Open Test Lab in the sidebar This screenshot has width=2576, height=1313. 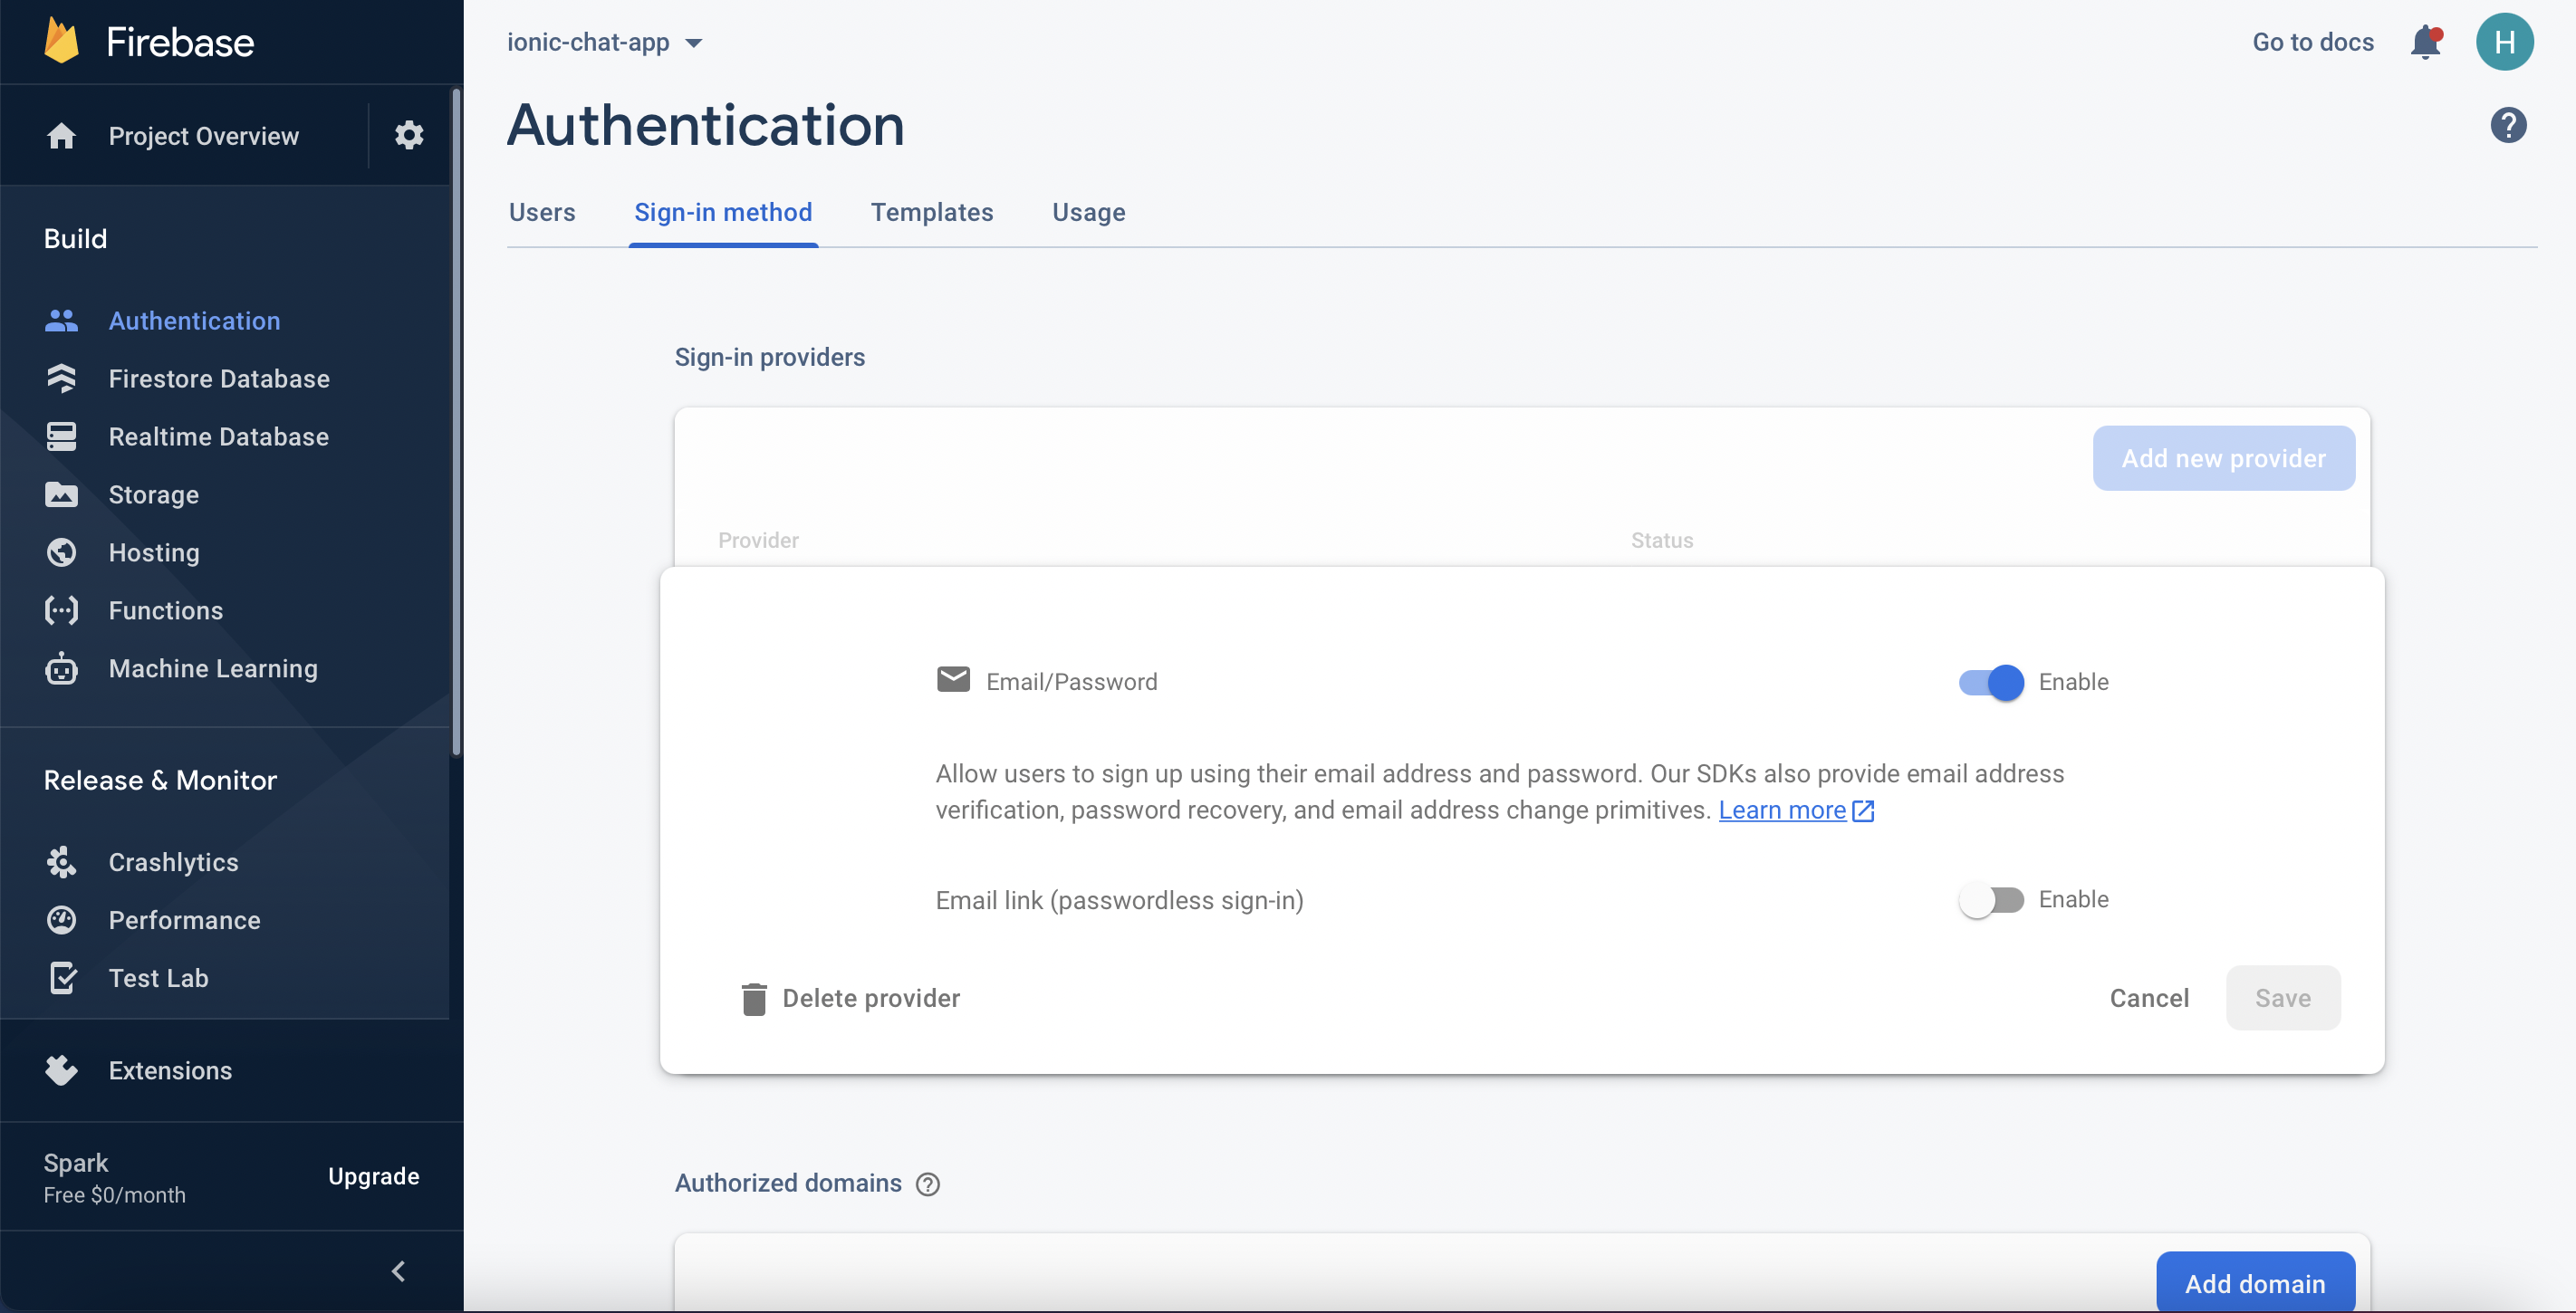pyautogui.click(x=159, y=978)
